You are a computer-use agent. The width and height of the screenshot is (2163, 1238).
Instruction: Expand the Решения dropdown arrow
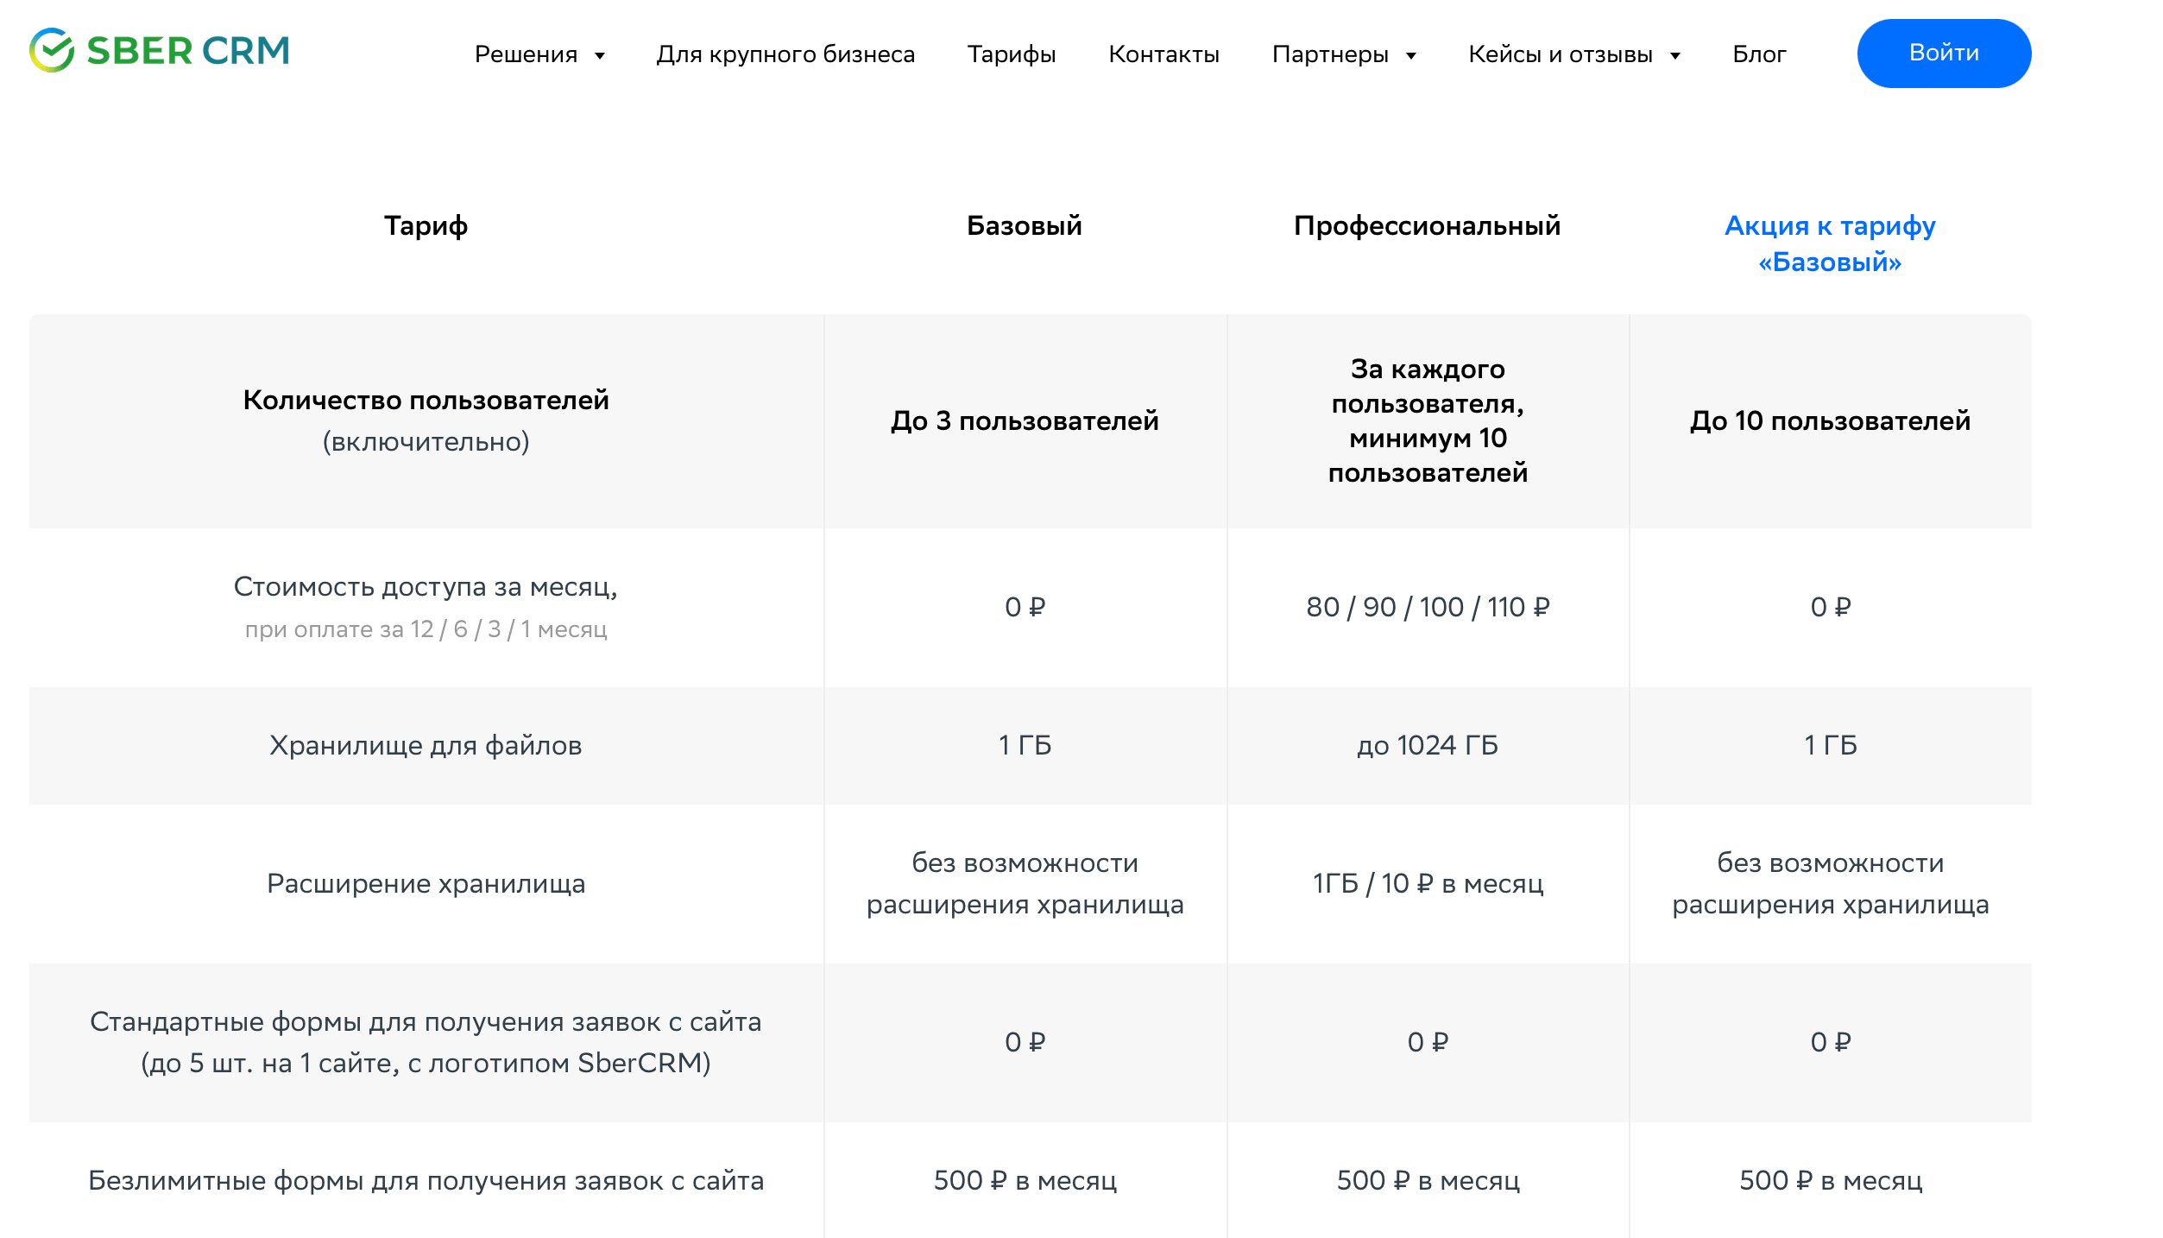(x=600, y=56)
